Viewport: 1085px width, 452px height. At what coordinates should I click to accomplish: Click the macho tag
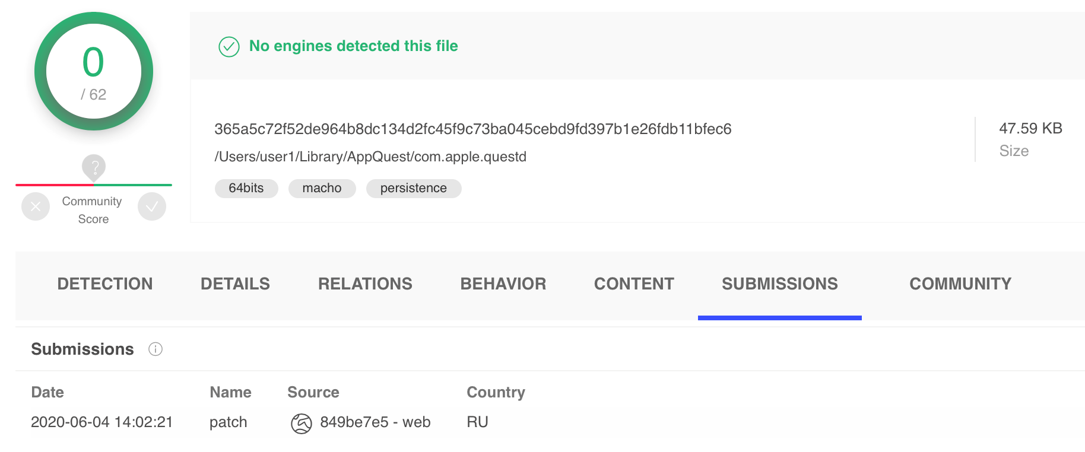pyautogui.click(x=322, y=188)
